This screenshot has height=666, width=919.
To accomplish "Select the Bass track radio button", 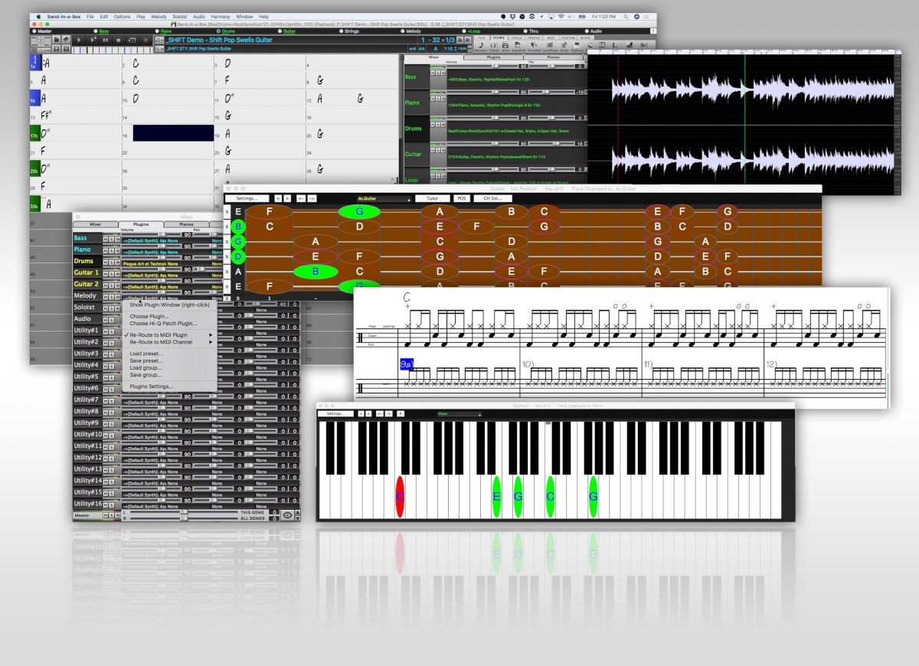I will pos(95,31).
